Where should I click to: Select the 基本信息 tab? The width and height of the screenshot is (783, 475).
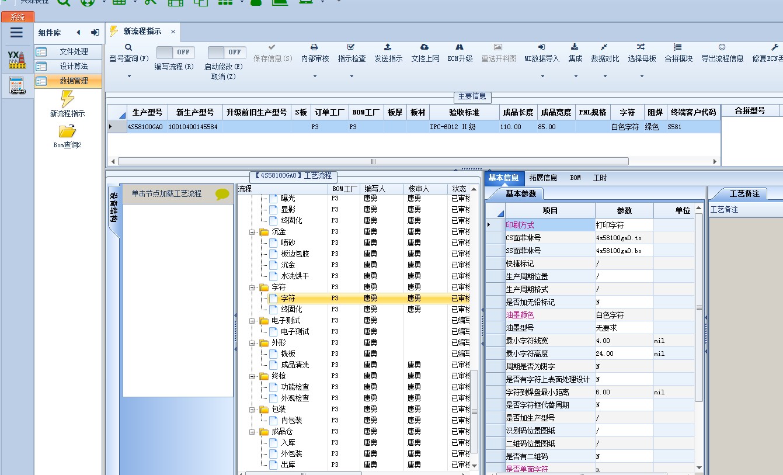tap(503, 178)
